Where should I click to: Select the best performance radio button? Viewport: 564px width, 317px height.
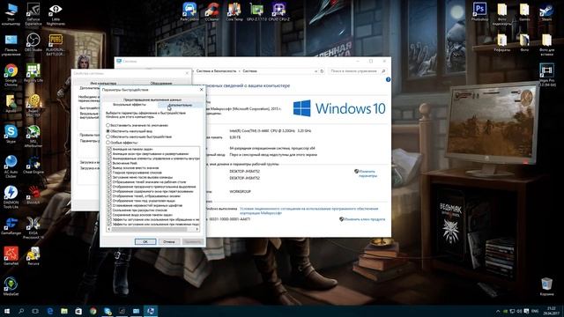pos(108,136)
